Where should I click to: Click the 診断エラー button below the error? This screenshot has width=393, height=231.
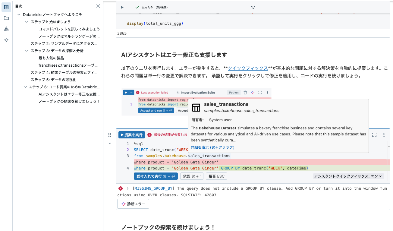tap(133, 204)
